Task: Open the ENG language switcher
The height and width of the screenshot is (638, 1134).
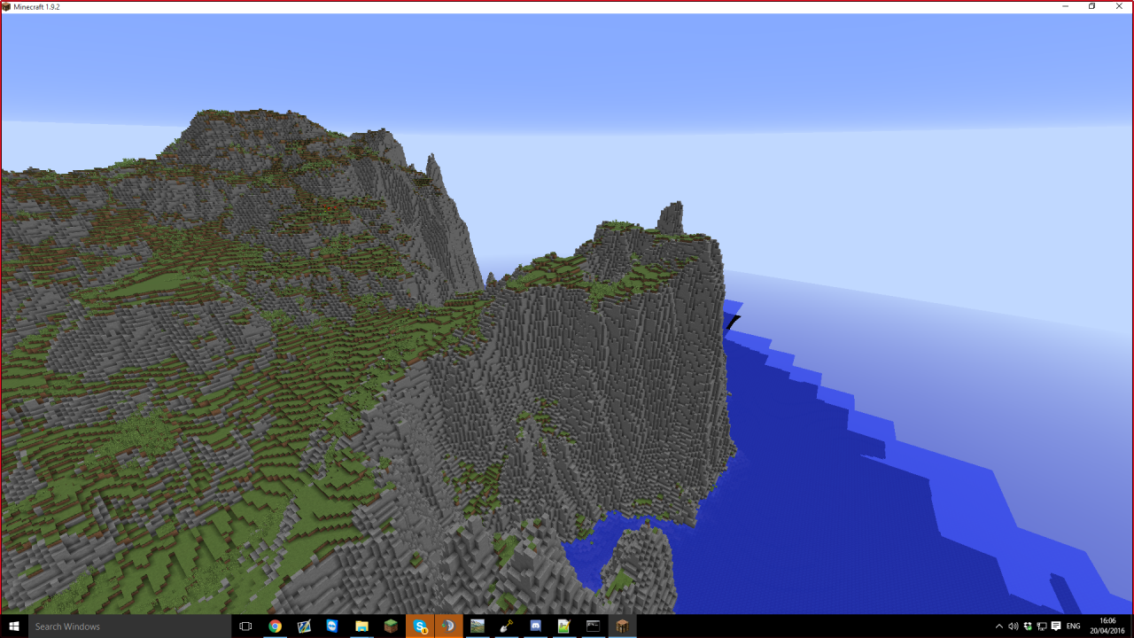Action: click(1073, 626)
